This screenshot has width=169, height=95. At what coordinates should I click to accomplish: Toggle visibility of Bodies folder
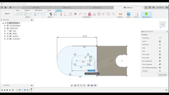point(8,34)
